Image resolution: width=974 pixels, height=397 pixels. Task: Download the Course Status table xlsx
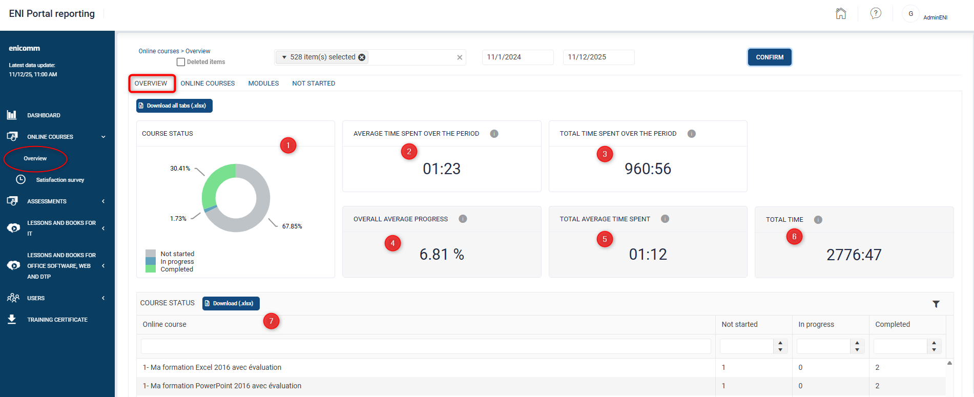tap(231, 303)
